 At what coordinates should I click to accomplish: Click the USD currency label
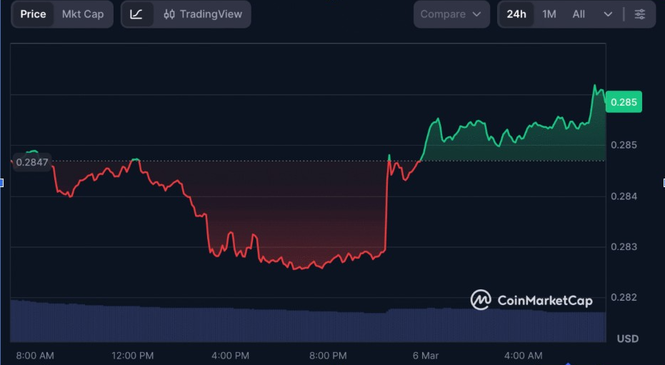pos(628,339)
